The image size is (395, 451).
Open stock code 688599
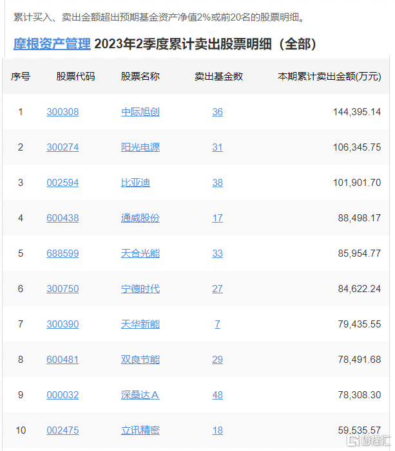point(63,253)
